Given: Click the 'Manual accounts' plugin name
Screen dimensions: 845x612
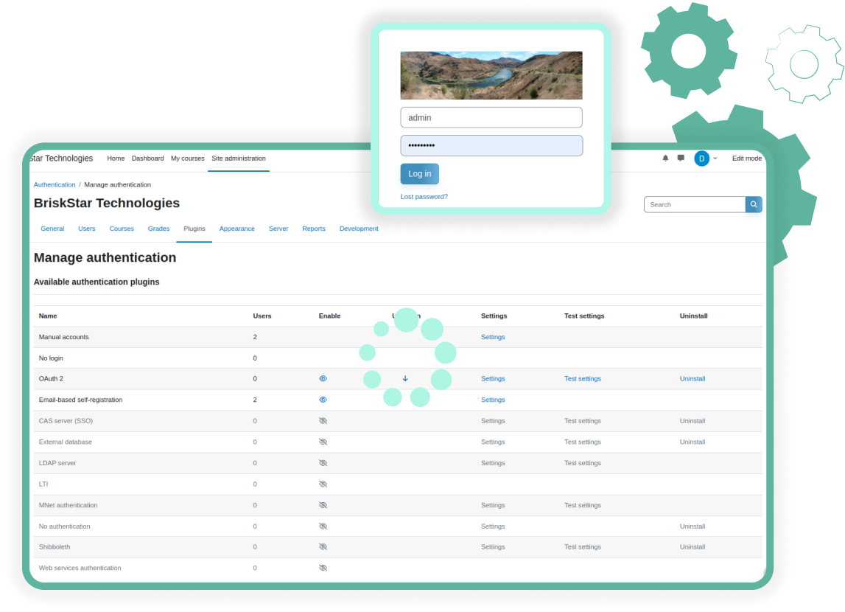Looking at the screenshot, I should [63, 337].
